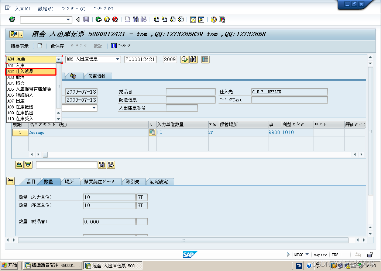Click the Execute clock icon beside 2009
Image resolution: width=381 pixels, height=271 pixels.
(185, 59)
